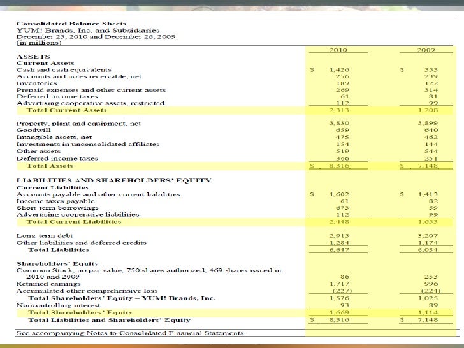Click the 'Consolidated Balance Sheets' heading

(71, 24)
